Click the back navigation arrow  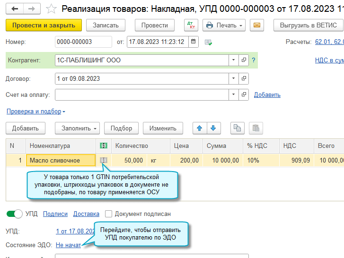[15, 9]
